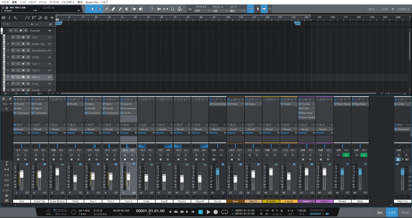Open the トラック (Track) menu

[x=32, y=2]
